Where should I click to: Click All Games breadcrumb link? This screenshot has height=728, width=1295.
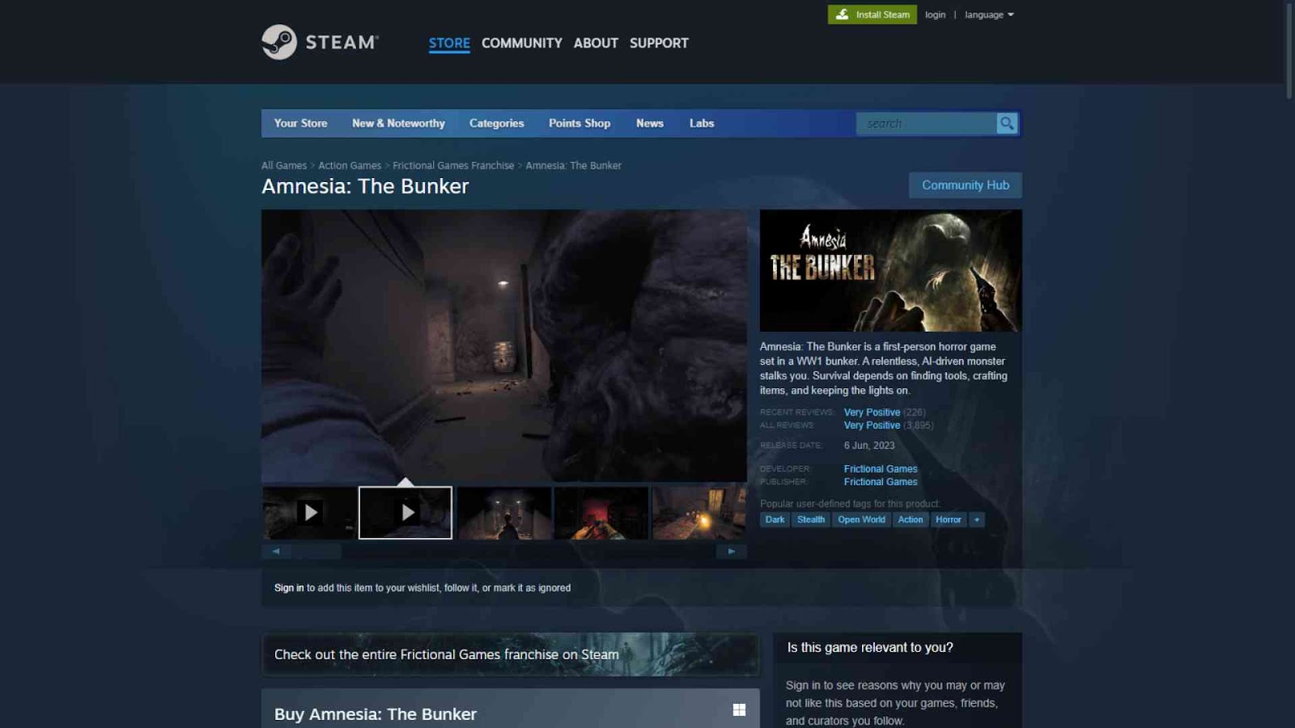pyautogui.click(x=284, y=166)
